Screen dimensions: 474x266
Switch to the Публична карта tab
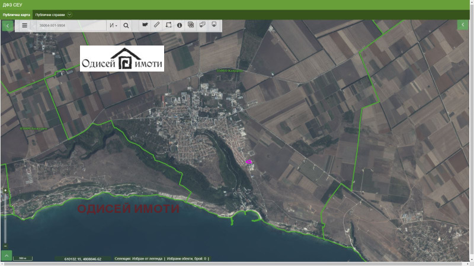(16, 14)
